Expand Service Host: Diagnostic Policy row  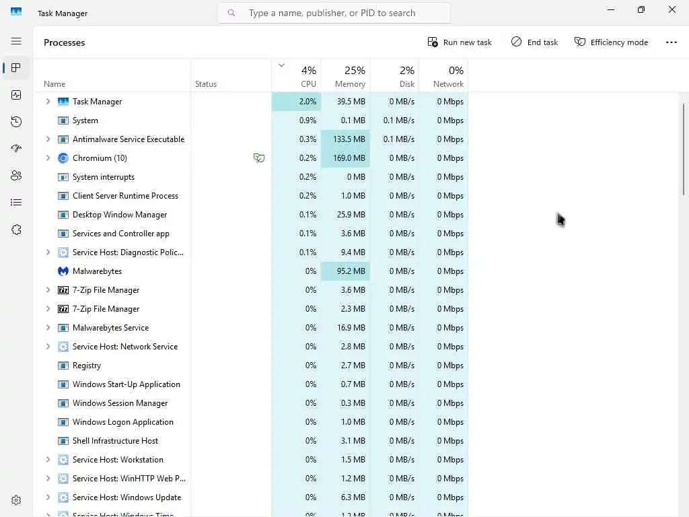(x=48, y=252)
